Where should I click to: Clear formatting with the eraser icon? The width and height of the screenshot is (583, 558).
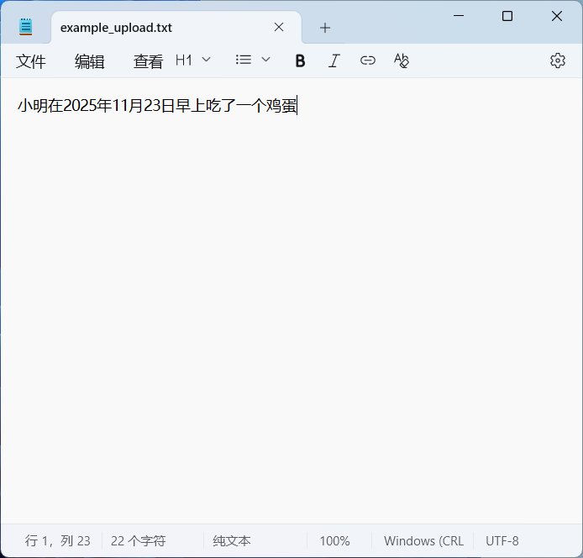[402, 61]
